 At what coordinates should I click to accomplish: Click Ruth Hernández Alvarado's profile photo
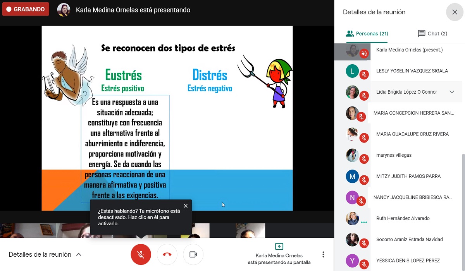(352, 218)
